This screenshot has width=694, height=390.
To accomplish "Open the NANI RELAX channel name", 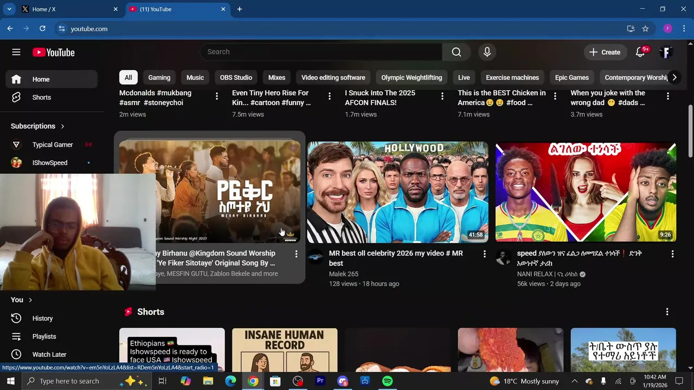I will point(548,274).
